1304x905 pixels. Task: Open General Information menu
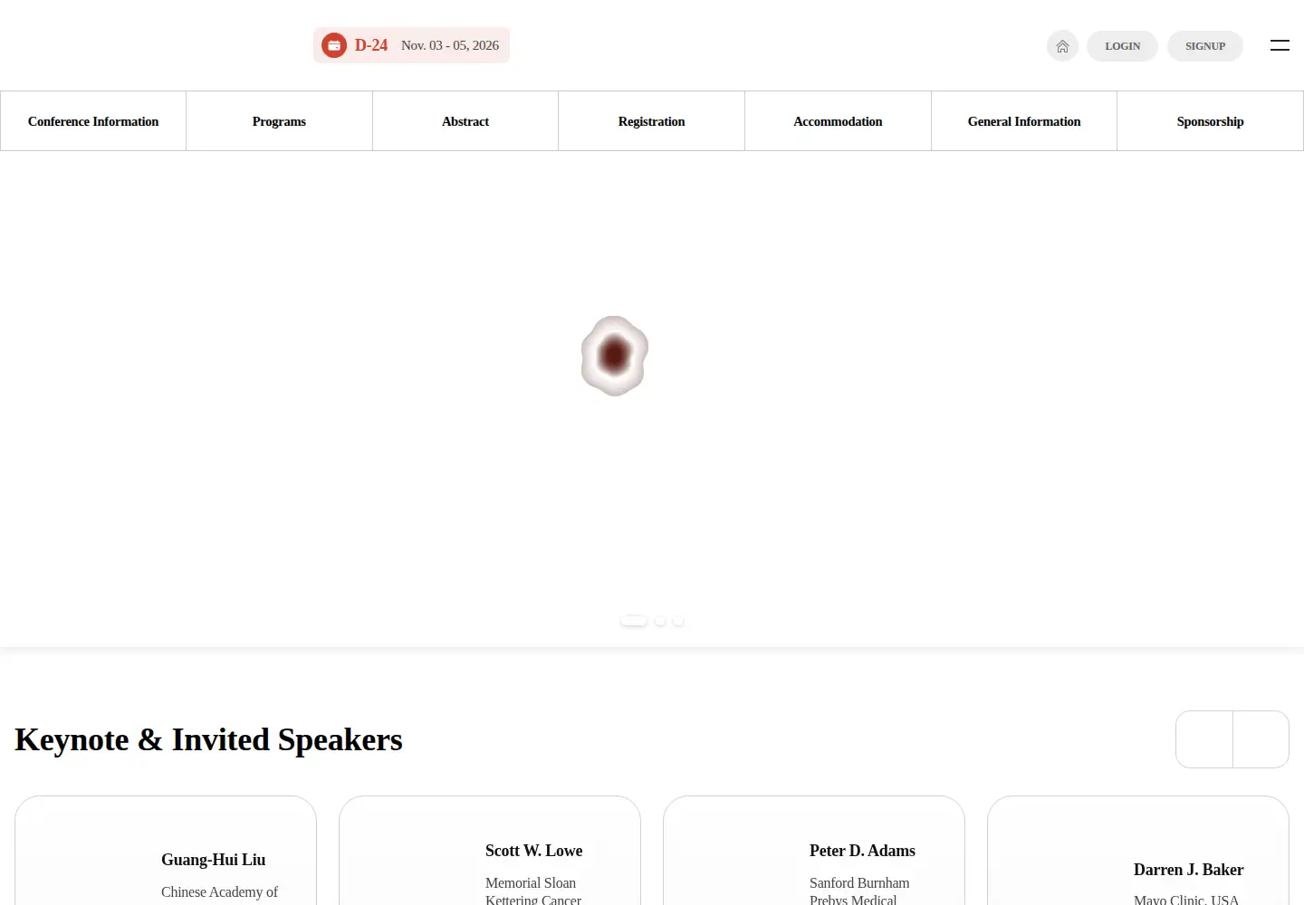tap(1024, 121)
